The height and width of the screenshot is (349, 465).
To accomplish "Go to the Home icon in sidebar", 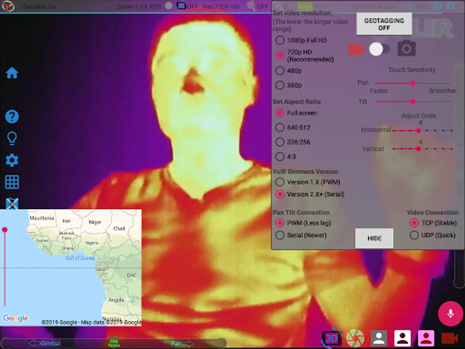I will [x=12, y=73].
